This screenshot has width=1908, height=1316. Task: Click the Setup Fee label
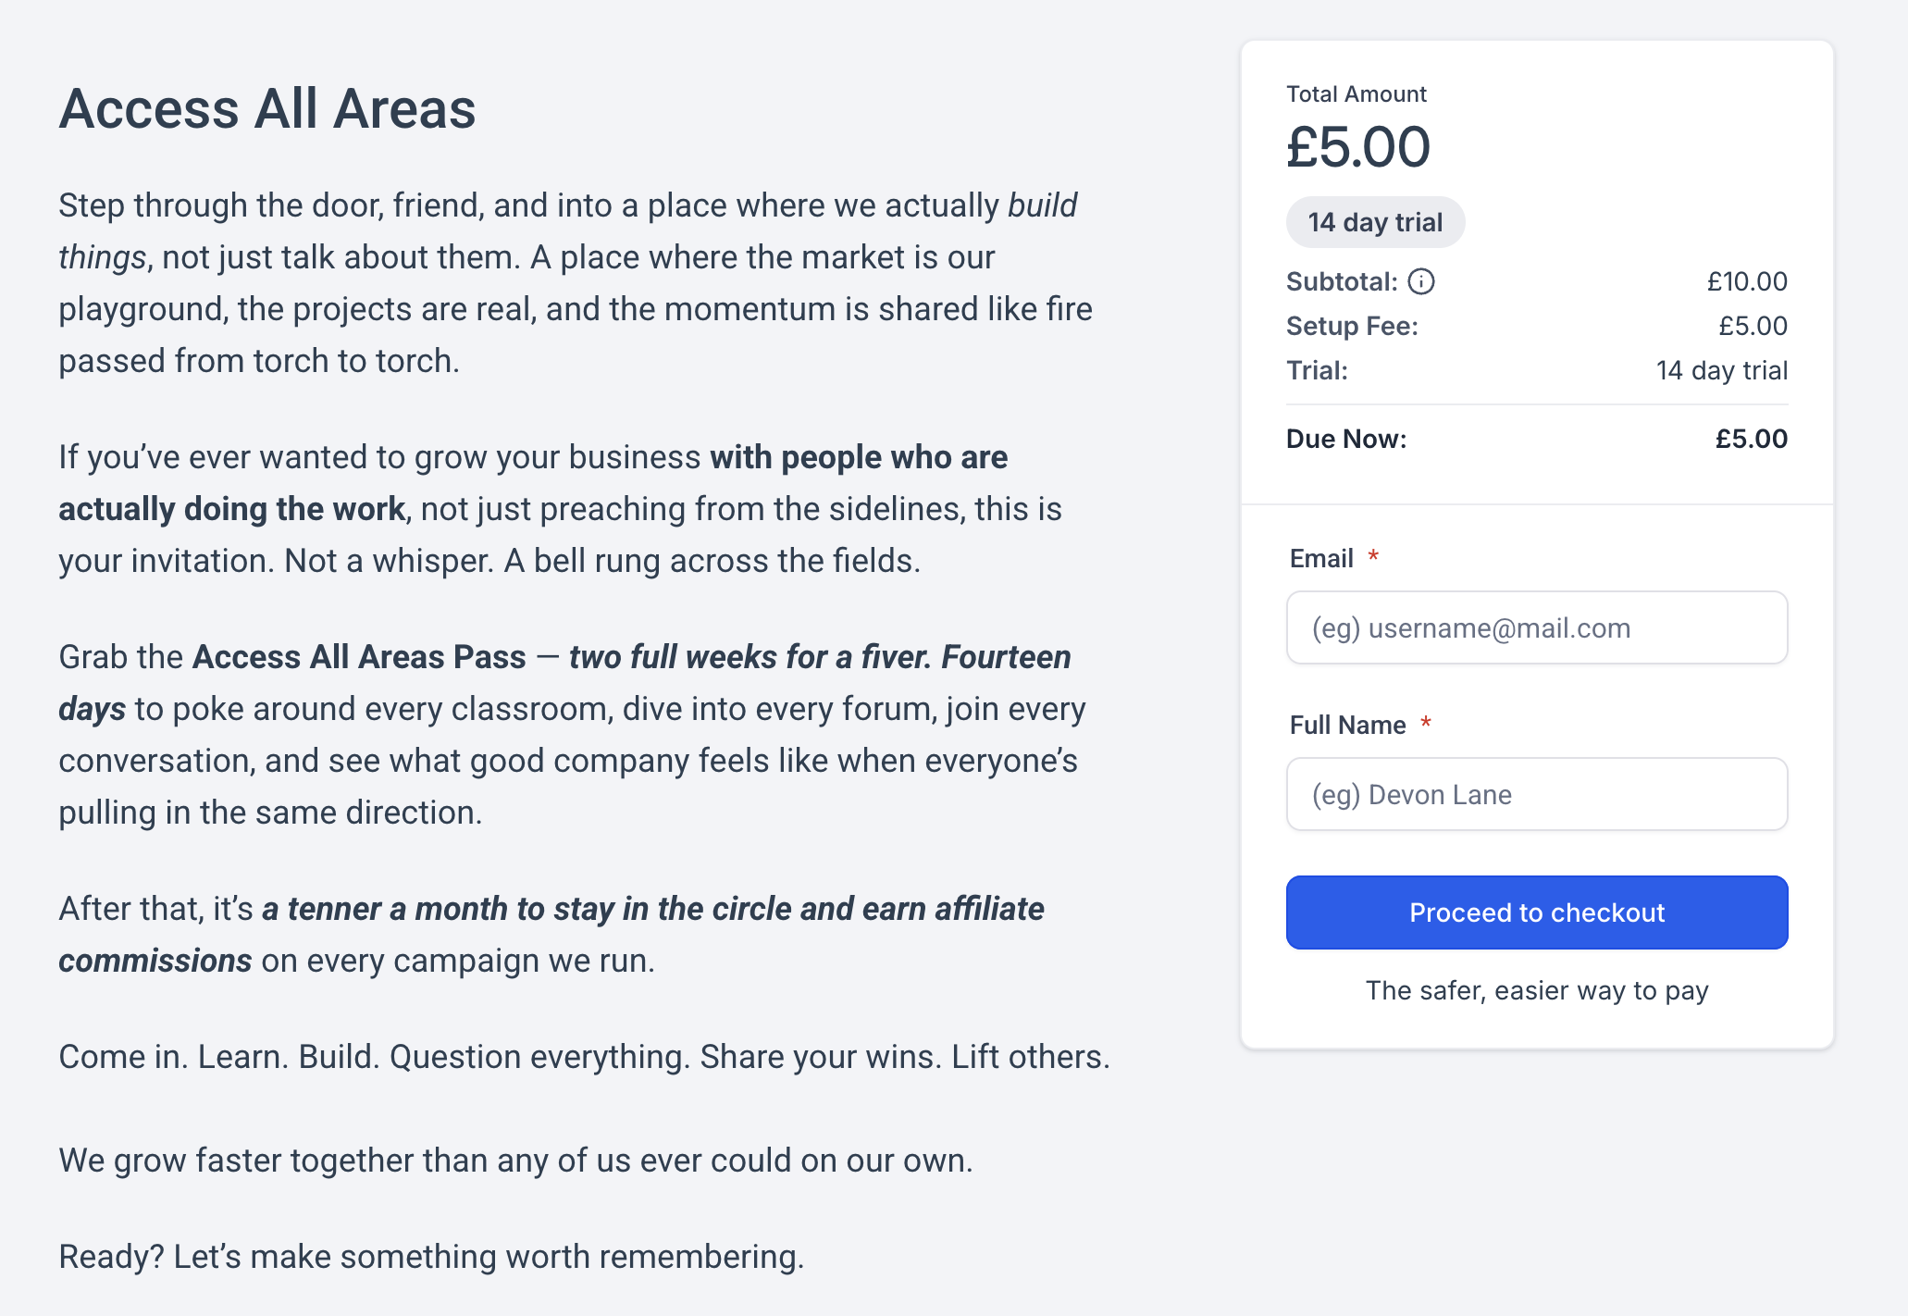[1352, 326]
